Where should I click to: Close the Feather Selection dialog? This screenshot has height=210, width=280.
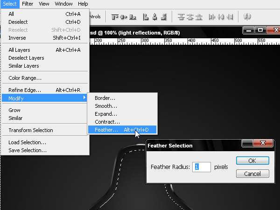pyautogui.click(x=263, y=143)
